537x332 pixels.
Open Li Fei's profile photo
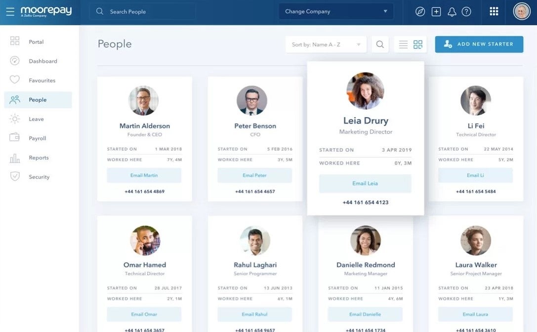(x=475, y=101)
